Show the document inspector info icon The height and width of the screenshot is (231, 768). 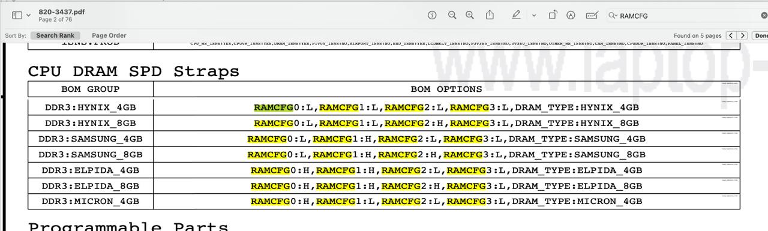(432, 16)
